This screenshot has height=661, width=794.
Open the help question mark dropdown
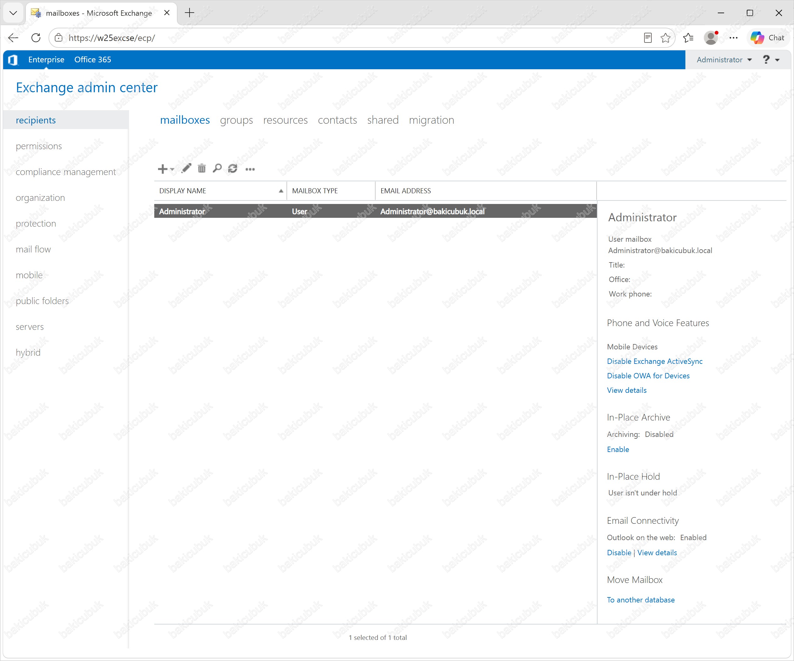tap(771, 60)
